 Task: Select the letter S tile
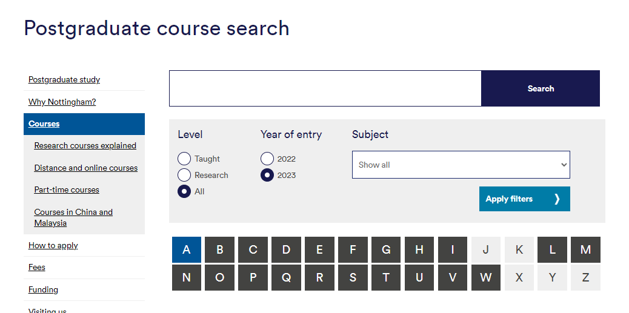[x=353, y=277]
